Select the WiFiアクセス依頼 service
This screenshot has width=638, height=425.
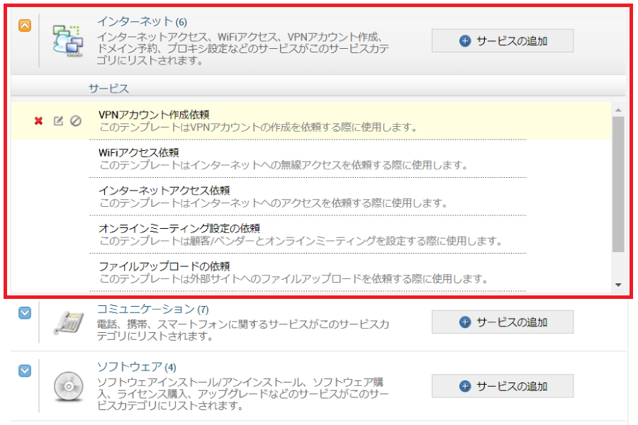139,152
